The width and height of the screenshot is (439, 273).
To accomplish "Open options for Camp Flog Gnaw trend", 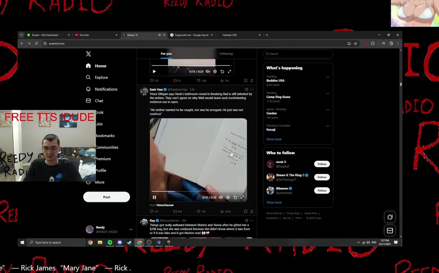I will 328,94.
